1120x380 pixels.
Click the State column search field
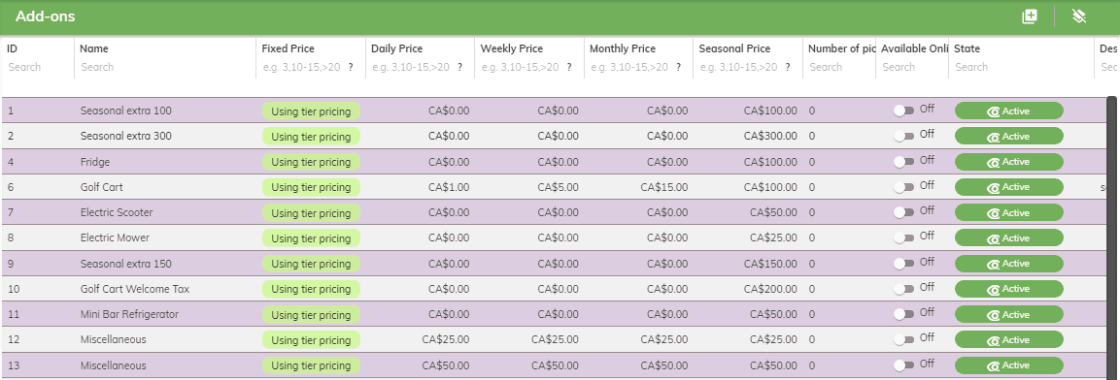tap(1020, 67)
